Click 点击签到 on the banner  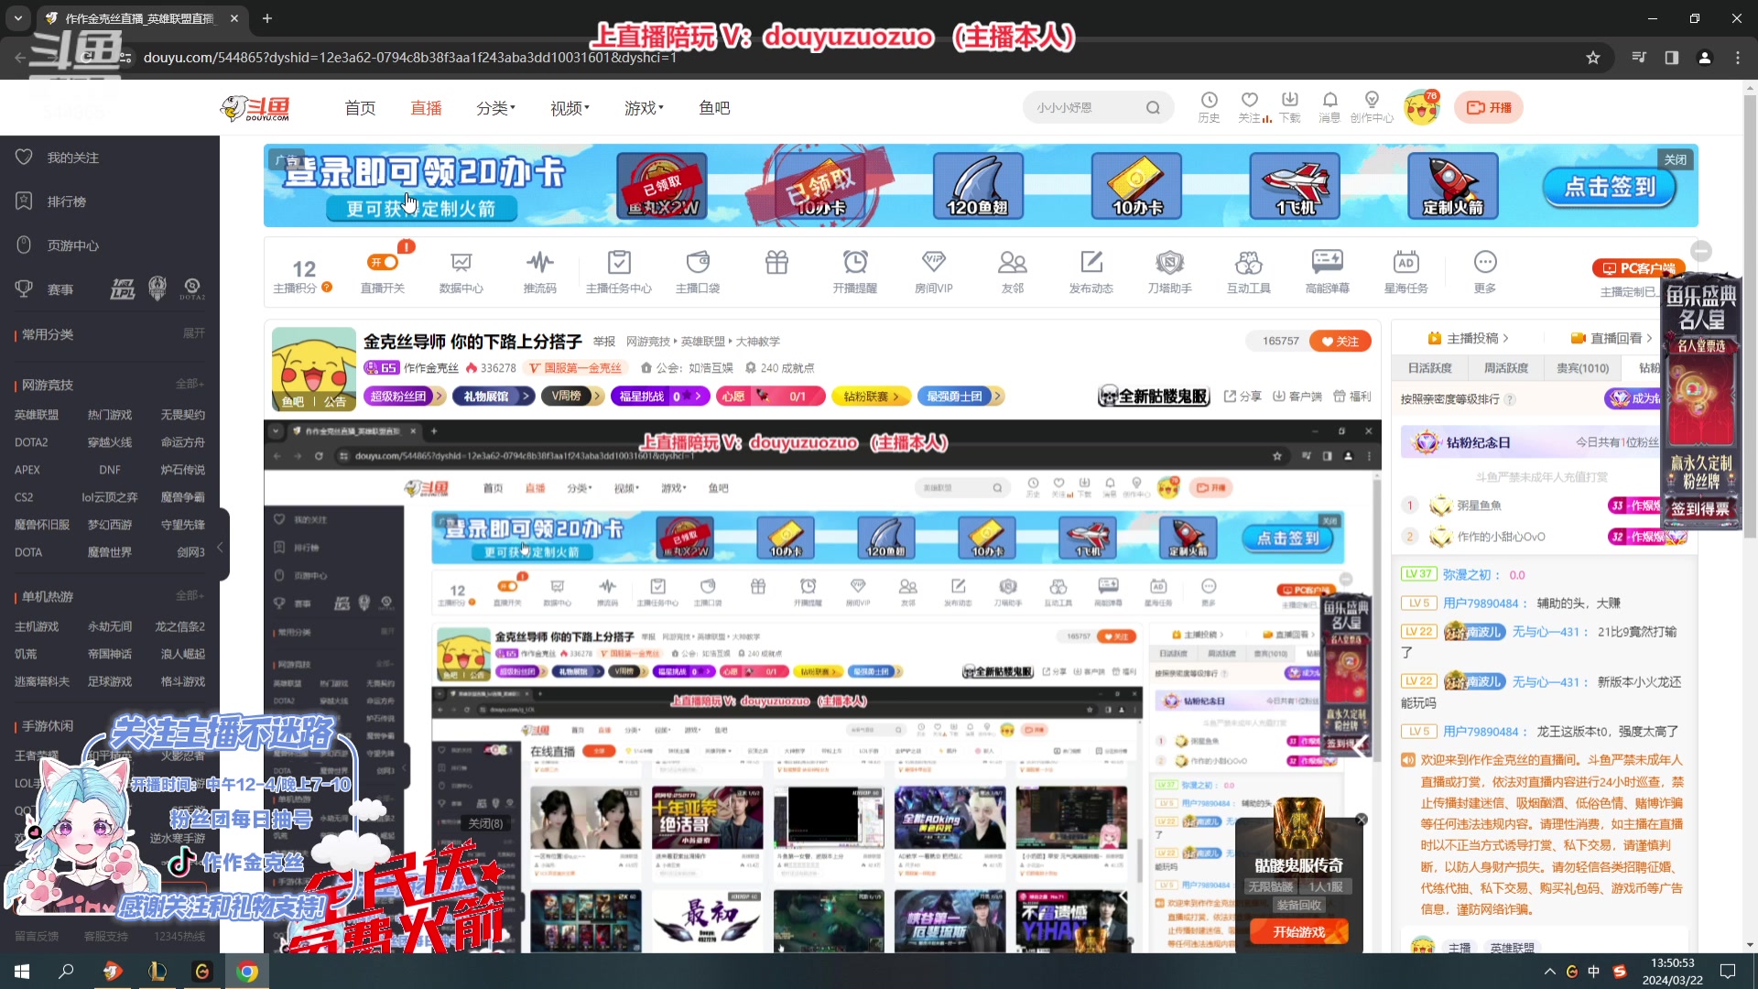(x=1610, y=187)
